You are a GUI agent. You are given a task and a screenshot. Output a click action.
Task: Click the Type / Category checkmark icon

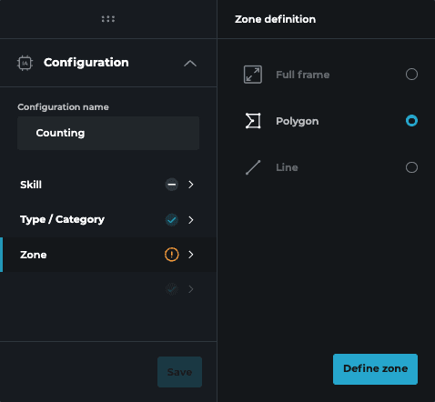pos(172,220)
